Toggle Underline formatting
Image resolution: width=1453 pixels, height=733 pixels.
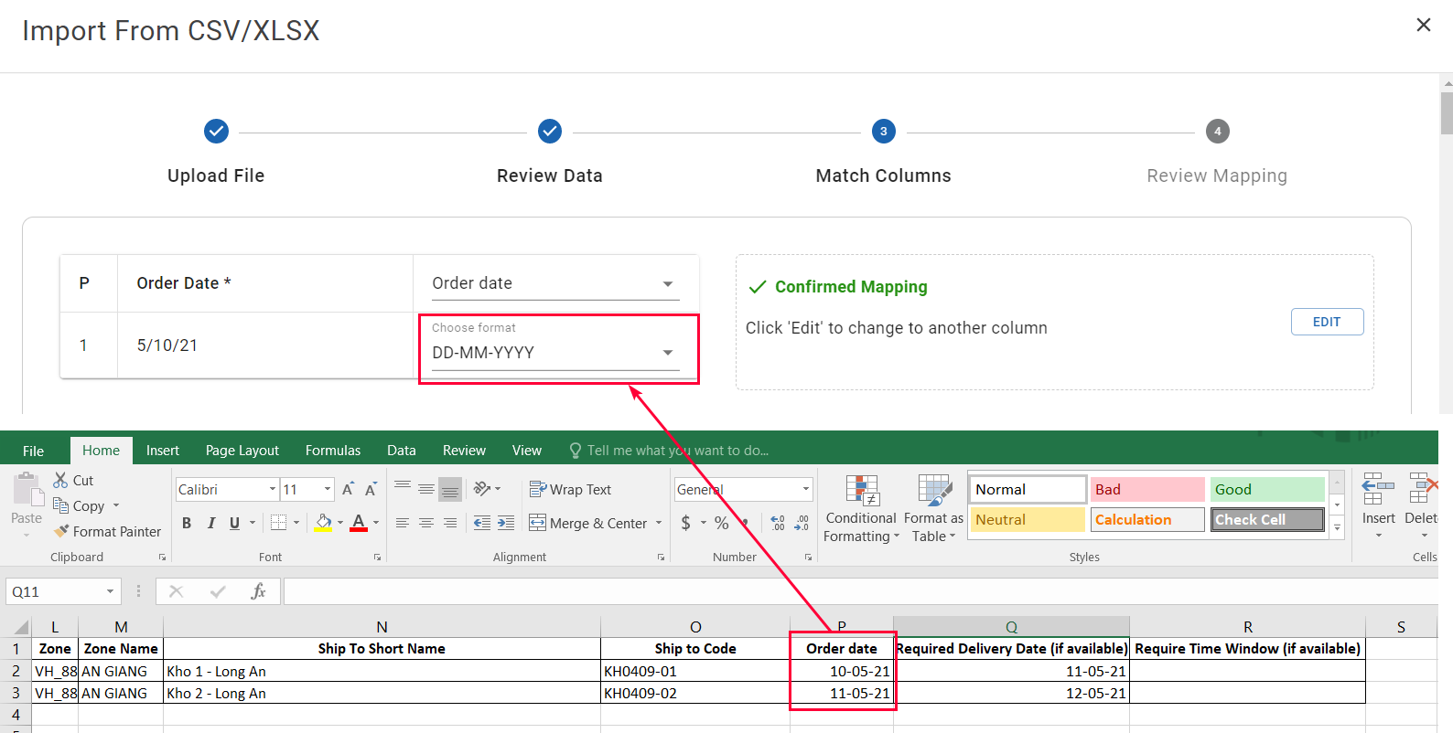[234, 523]
